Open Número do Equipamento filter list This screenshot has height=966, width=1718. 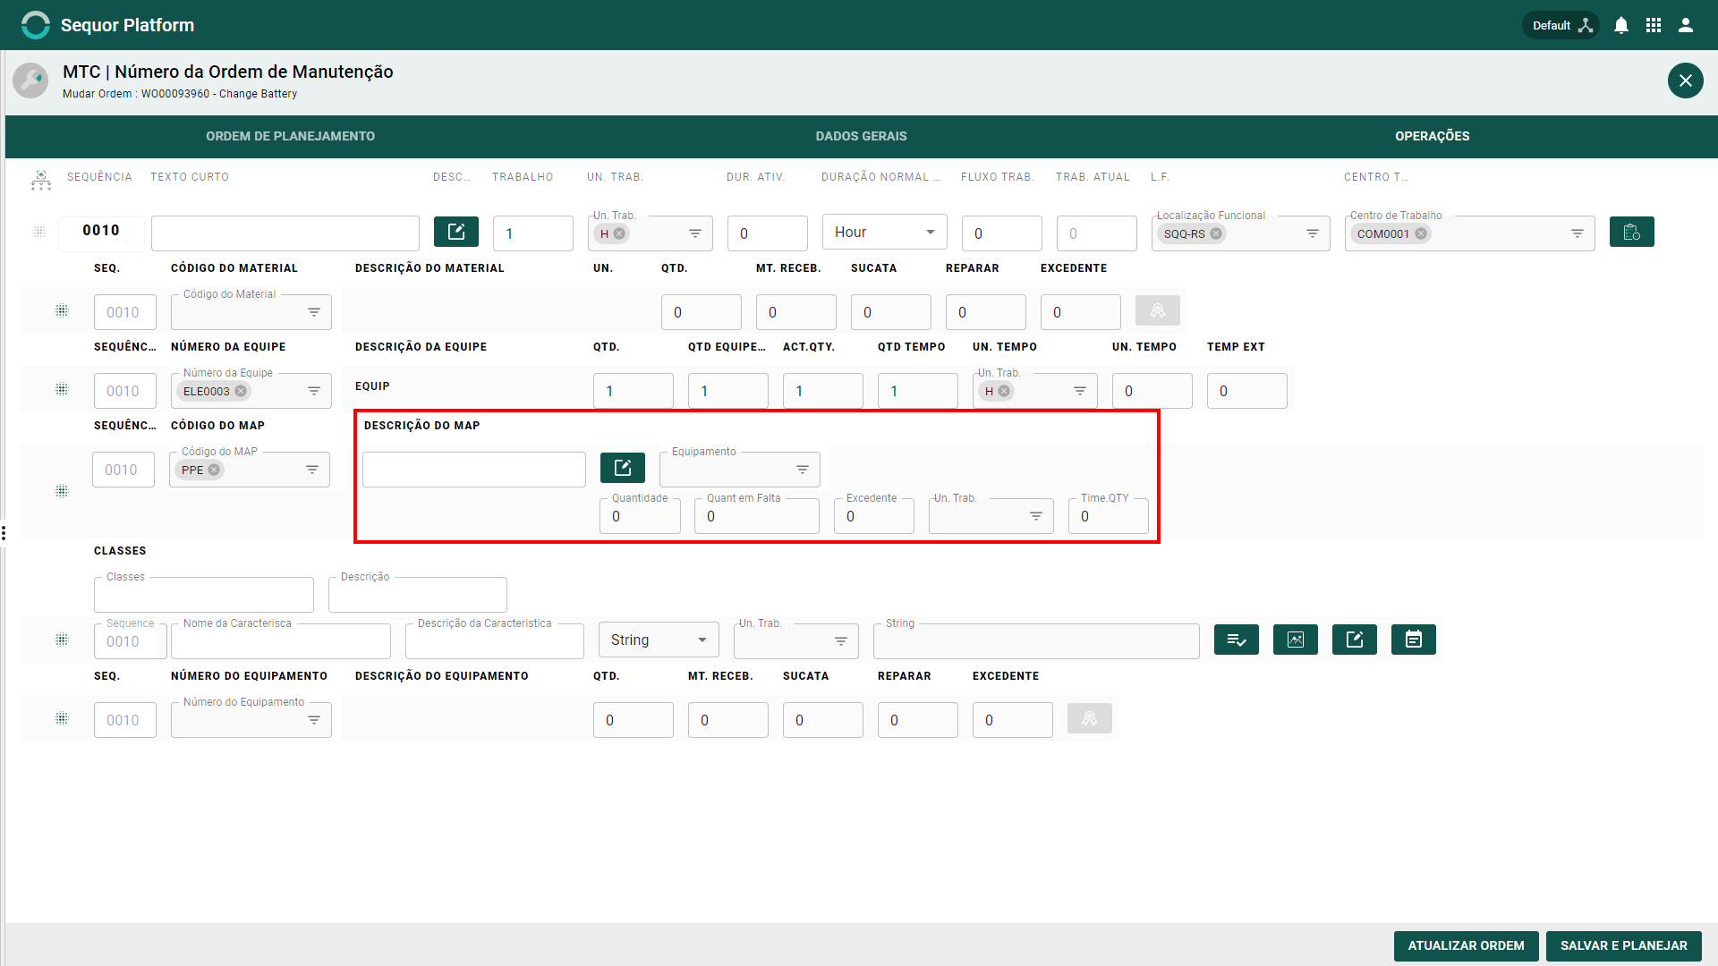point(314,720)
